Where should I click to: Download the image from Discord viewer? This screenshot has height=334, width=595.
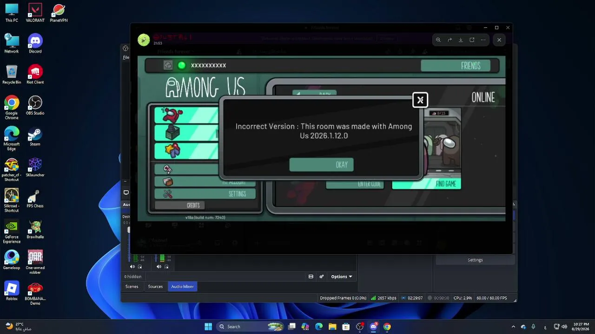(x=461, y=40)
